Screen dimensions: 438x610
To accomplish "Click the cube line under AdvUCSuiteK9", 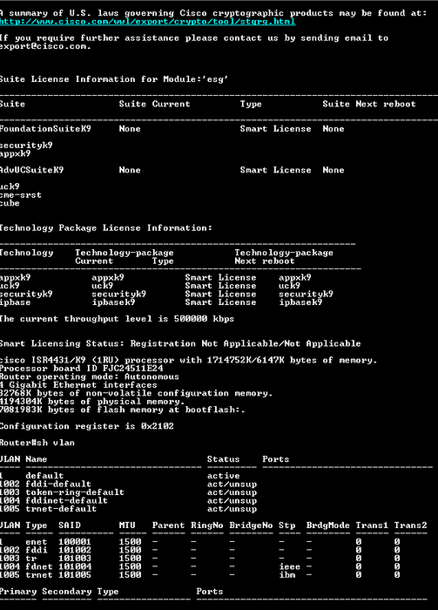I will pos(10,203).
